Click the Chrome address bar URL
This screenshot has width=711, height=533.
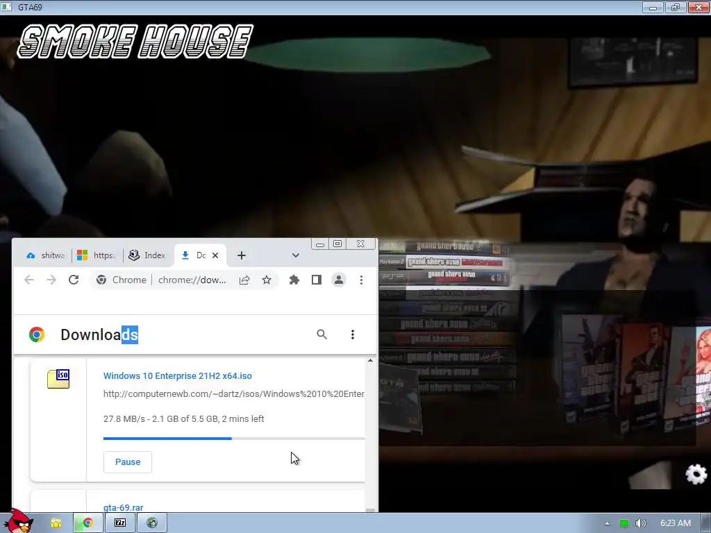point(192,280)
